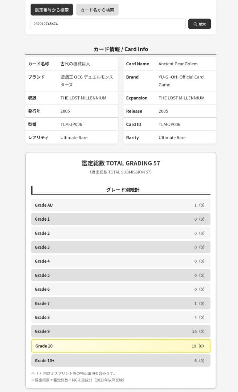Viewport: 238px width, 392px height.
Task: Click the TLM-JP006 Card ID value
Action: 169,124
